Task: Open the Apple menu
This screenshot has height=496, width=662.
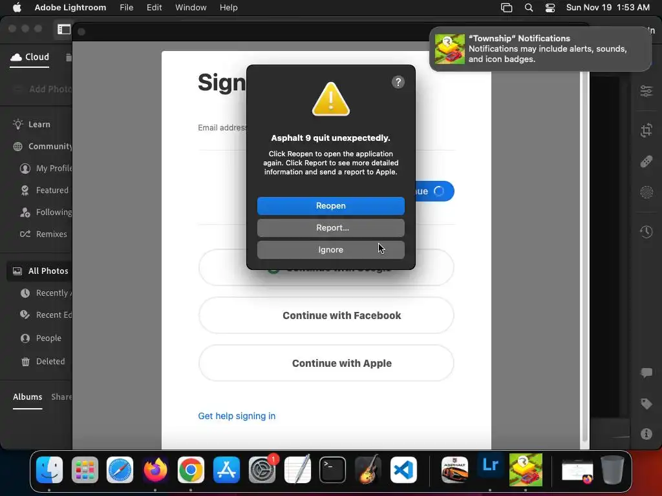Action: coord(17,8)
